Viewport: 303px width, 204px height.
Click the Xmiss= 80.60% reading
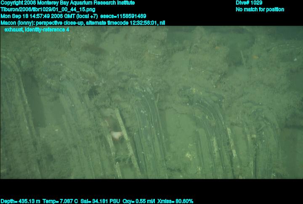coord(177,201)
